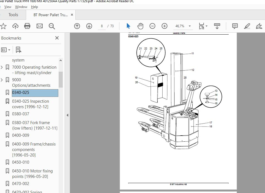Open the Window menu
The width and height of the screenshot is (265, 193).
21,7
